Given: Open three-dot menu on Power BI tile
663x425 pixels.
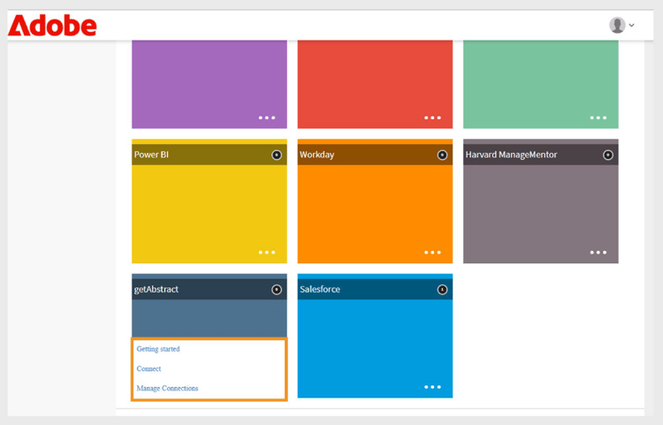Looking at the screenshot, I should coord(267,252).
